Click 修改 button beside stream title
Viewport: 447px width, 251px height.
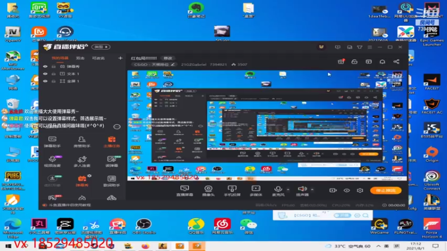(168, 58)
